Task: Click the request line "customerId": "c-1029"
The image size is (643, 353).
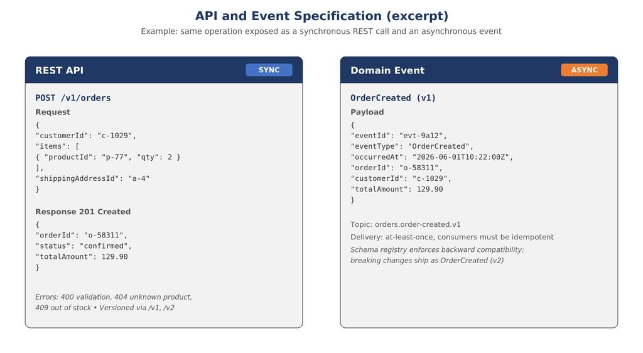Action: 85,136
